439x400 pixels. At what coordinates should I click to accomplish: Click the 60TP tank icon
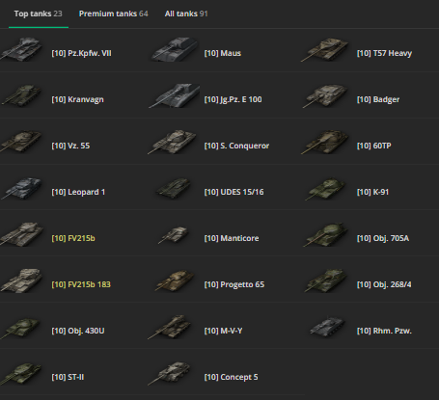(x=325, y=142)
